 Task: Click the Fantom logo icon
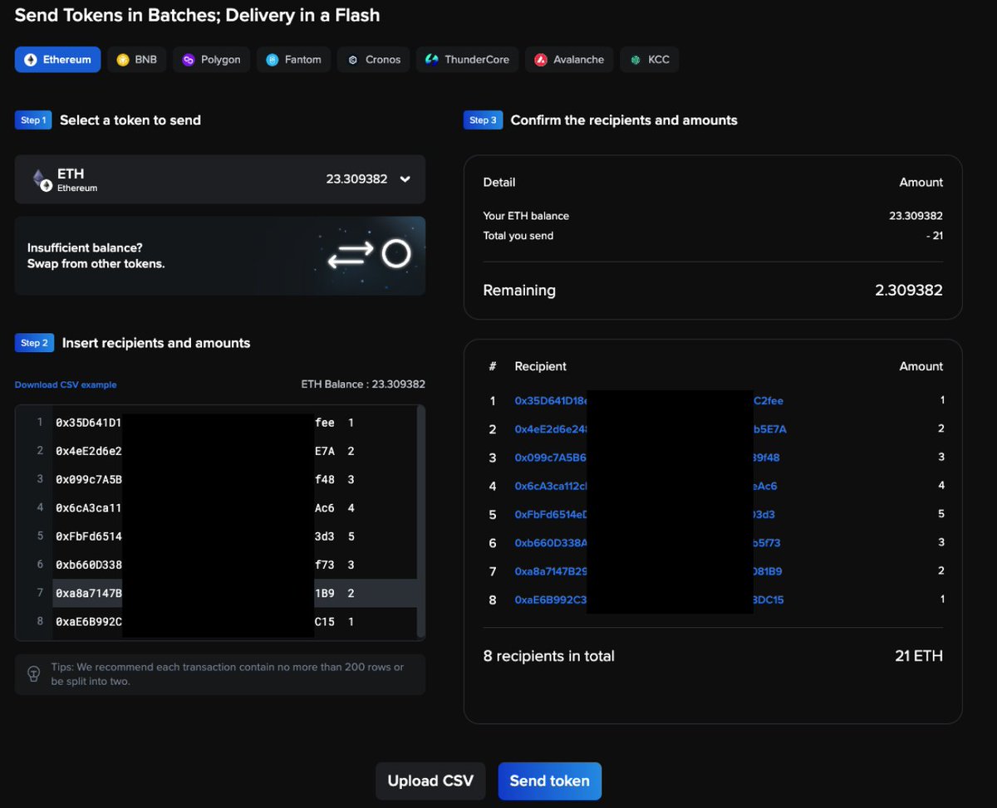(x=272, y=60)
